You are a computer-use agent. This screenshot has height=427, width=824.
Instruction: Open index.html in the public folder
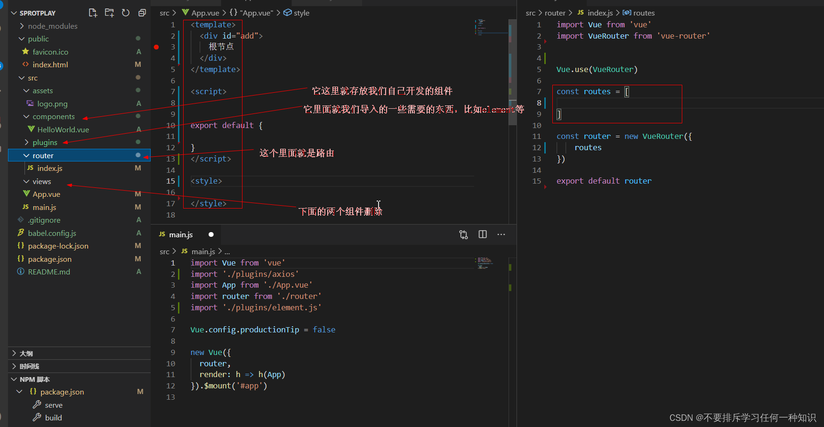point(50,64)
